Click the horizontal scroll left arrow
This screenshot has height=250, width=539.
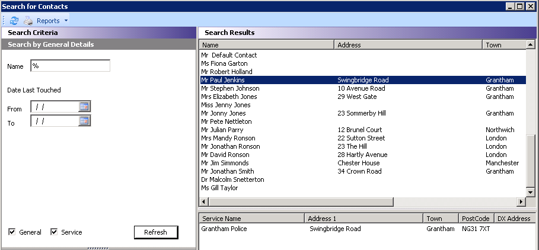(x=203, y=201)
